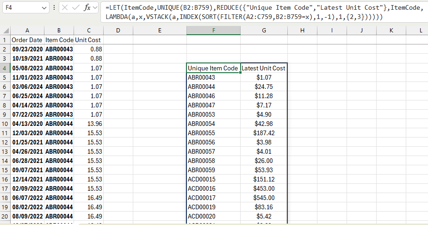Open Insert Function fx icon

click(87, 8)
